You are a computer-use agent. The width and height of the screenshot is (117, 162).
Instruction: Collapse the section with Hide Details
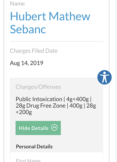coord(38,128)
